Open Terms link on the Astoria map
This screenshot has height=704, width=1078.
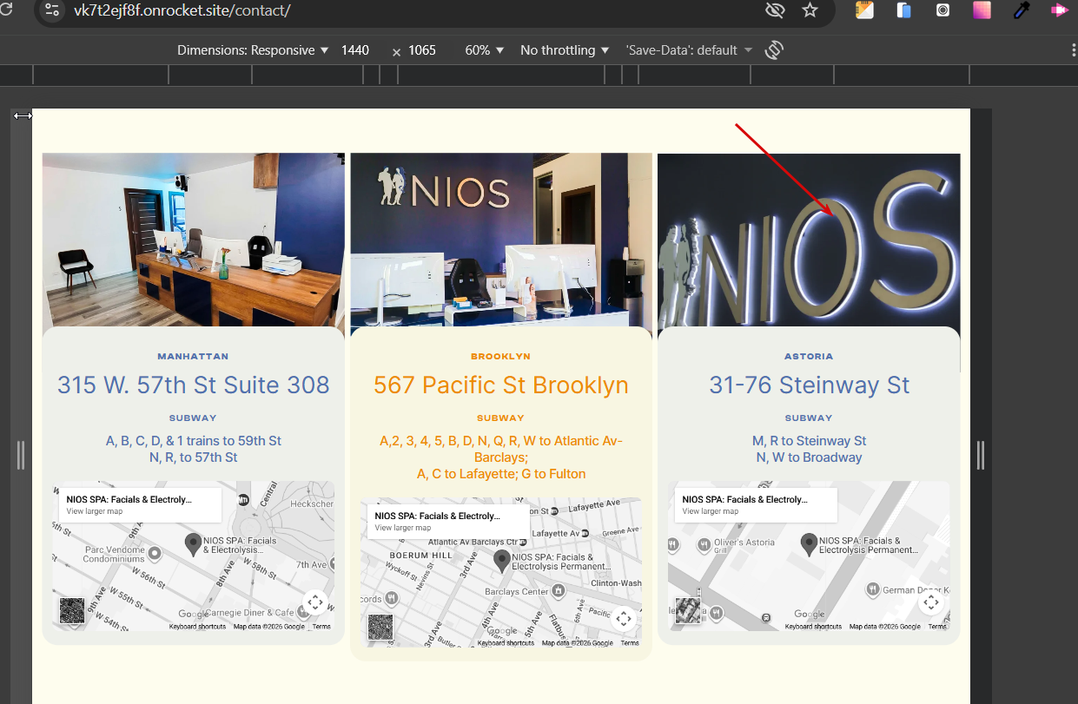(x=937, y=627)
